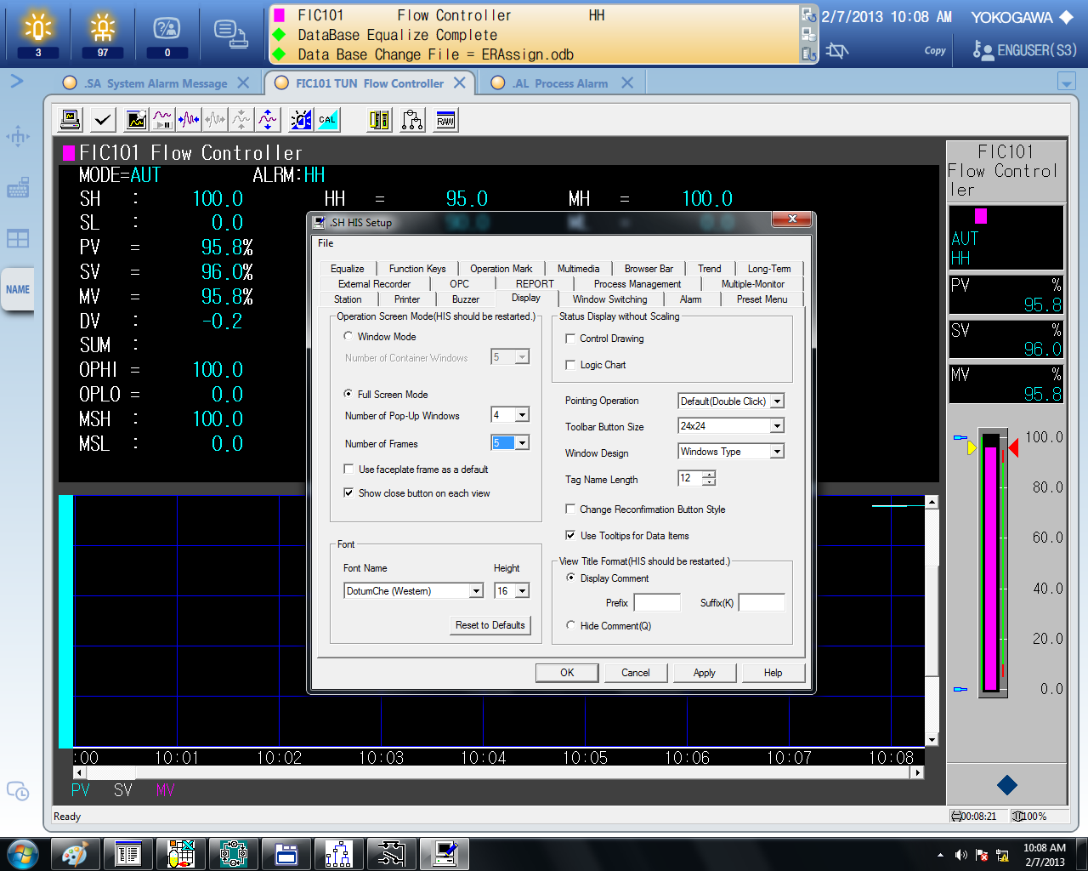Select the Full Screen Mode radio button
1088x871 pixels.
click(348, 395)
